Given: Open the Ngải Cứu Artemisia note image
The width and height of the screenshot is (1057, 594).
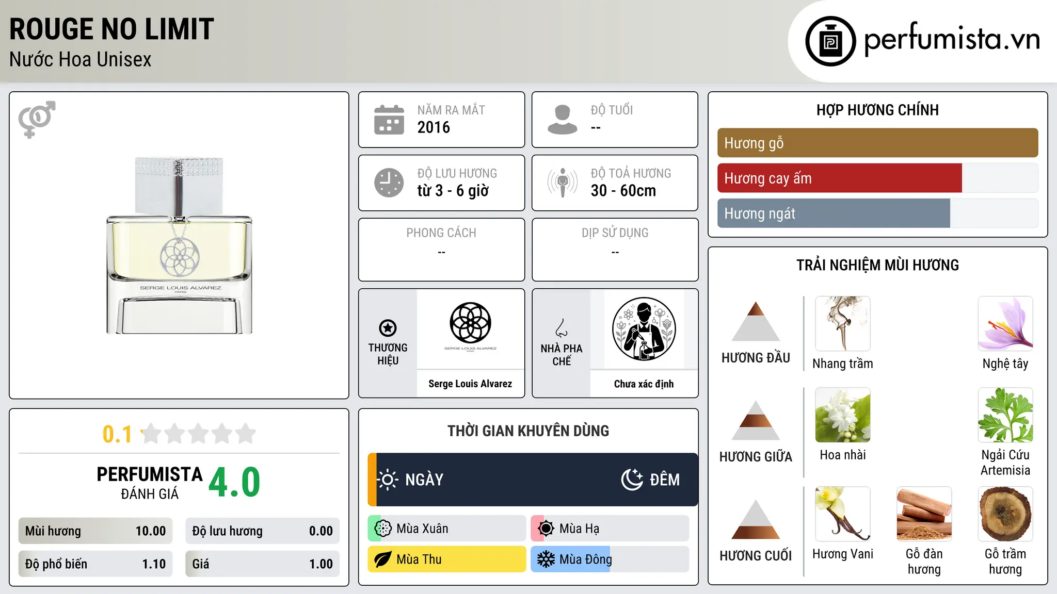Looking at the screenshot, I should pos(1005,415).
